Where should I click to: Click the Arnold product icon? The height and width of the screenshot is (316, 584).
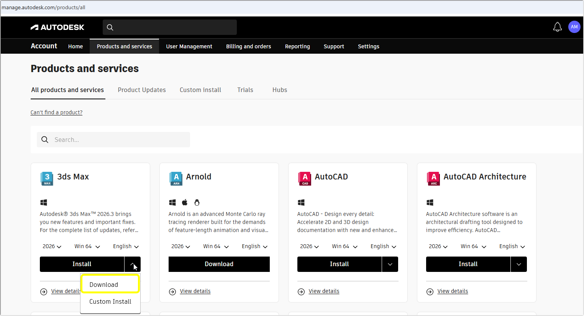[x=176, y=178]
